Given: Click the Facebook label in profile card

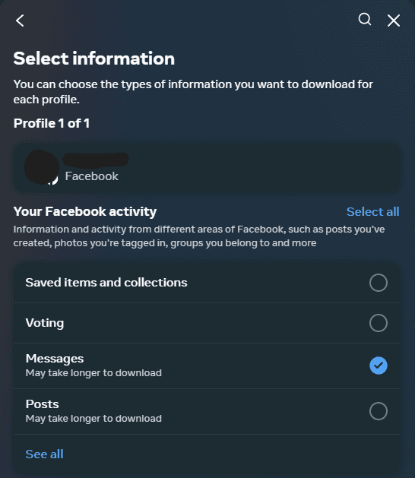Looking at the screenshot, I should tap(91, 176).
